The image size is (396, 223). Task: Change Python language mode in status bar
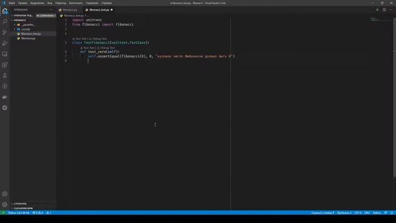click(x=377, y=212)
